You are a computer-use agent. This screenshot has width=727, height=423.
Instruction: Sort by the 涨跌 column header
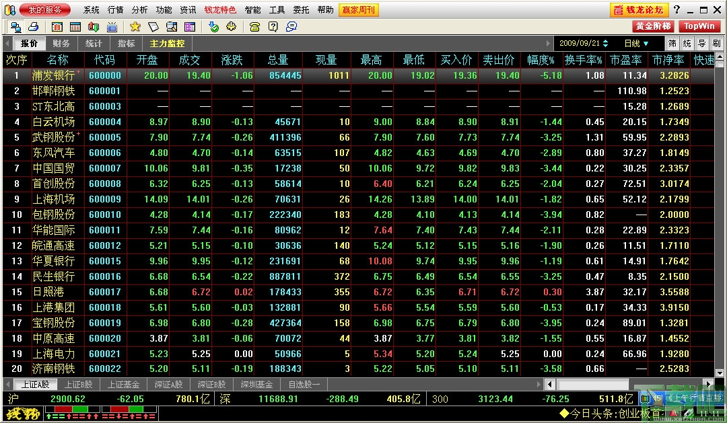[x=232, y=60]
